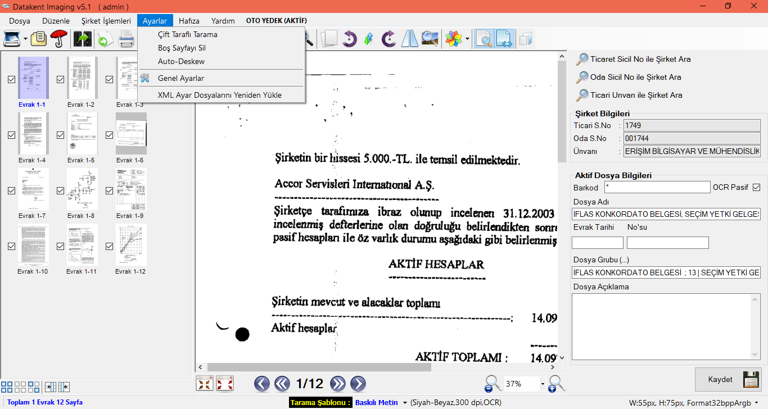
Task: Uncheck the Evrak 1-1 thumbnail checkbox
Action: click(11, 80)
